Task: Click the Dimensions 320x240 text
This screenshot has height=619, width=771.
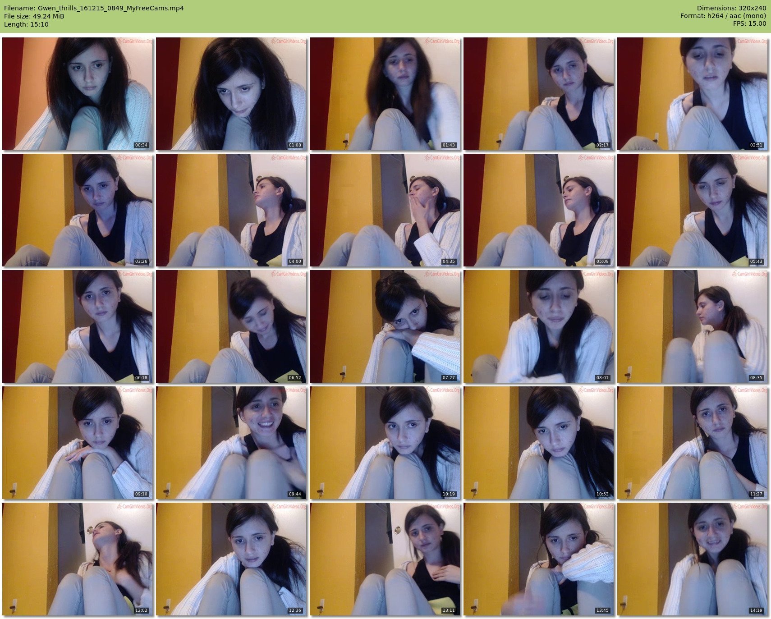Action: pos(731,8)
